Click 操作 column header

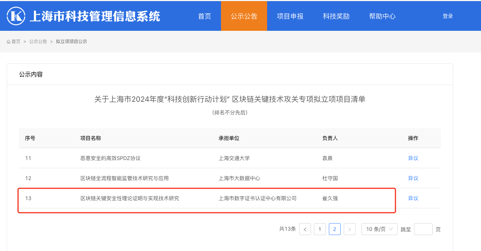[413, 138]
